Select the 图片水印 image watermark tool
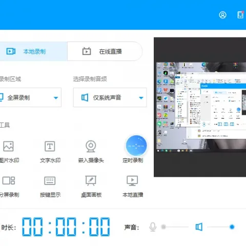Image resolution: width=246 pixels, height=246 pixels. [9, 152]
